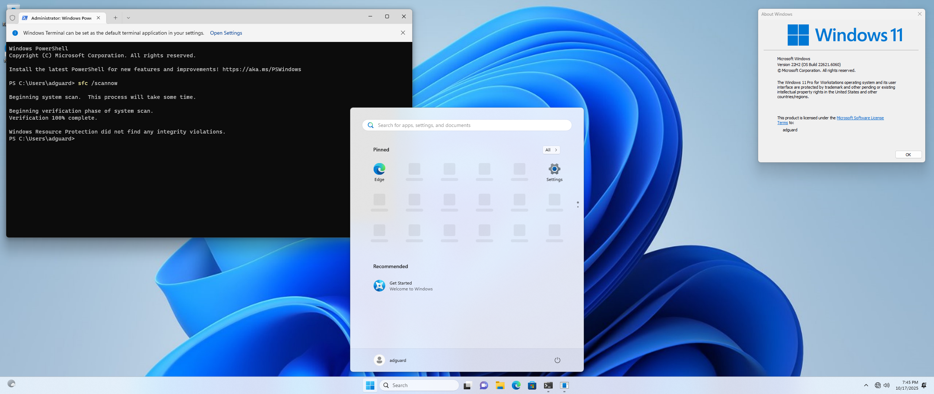The image size is (934, 394).
Task: Open Task View from the taskbar
Action: pos(467,385)
